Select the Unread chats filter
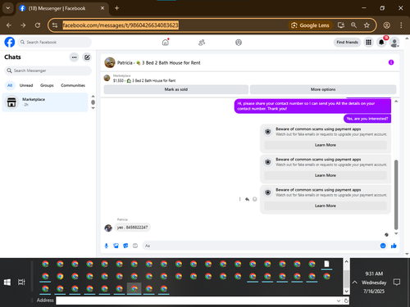 pyautogui.click(x=26, y=85)
